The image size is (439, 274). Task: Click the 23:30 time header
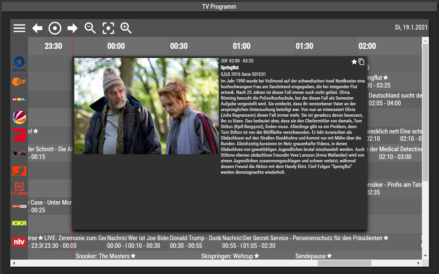[53, 46]
